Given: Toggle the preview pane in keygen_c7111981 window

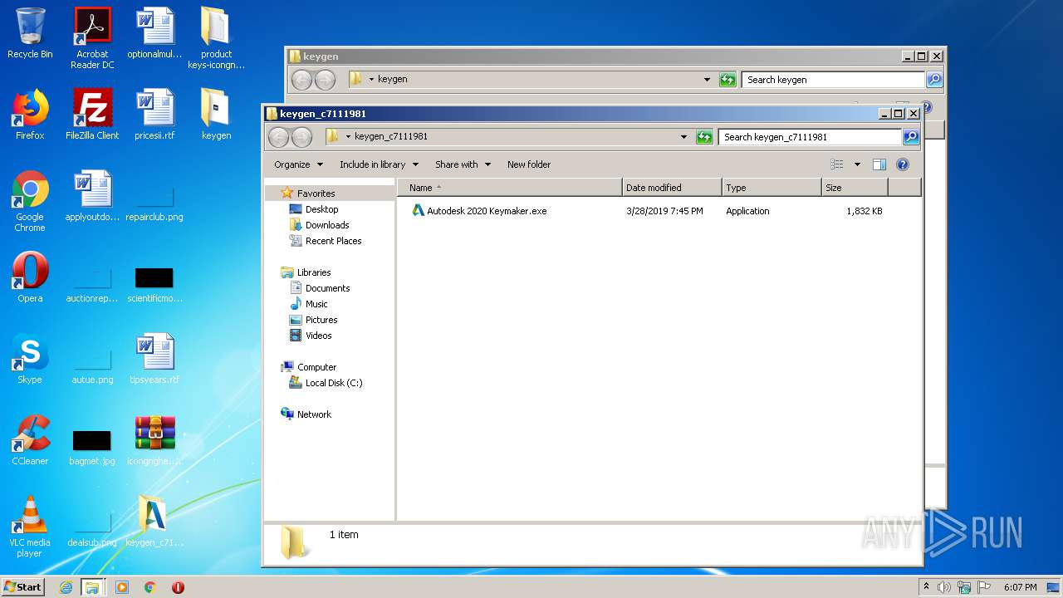Looking at the screenshot, I should (x=879, y=164).
